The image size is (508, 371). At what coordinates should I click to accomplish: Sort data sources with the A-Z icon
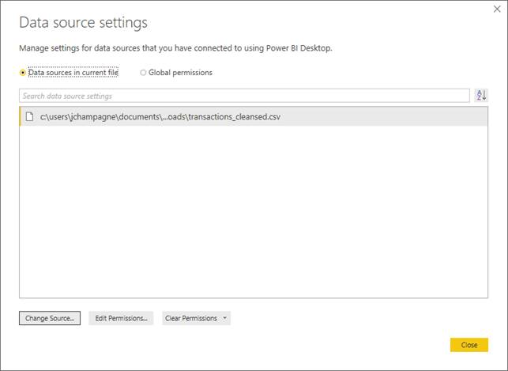click(481, 96)
